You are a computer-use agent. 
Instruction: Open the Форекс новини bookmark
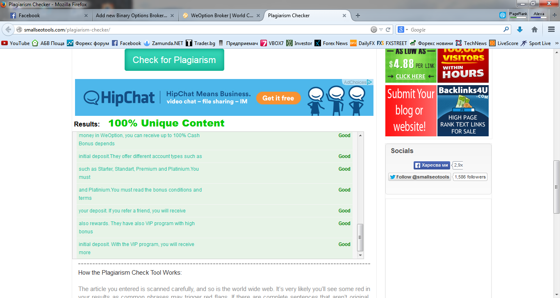click(431, 43)
